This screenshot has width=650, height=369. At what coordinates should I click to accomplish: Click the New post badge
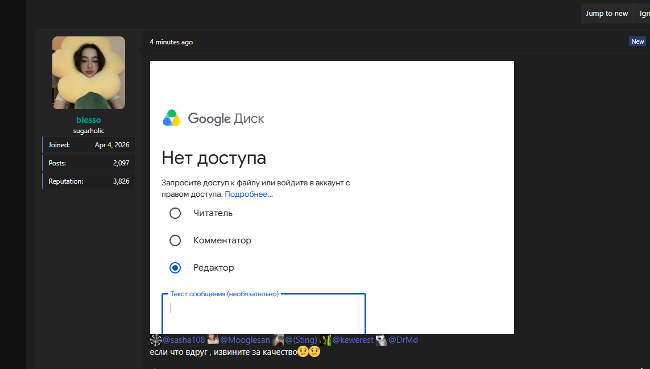coord(637,42)
